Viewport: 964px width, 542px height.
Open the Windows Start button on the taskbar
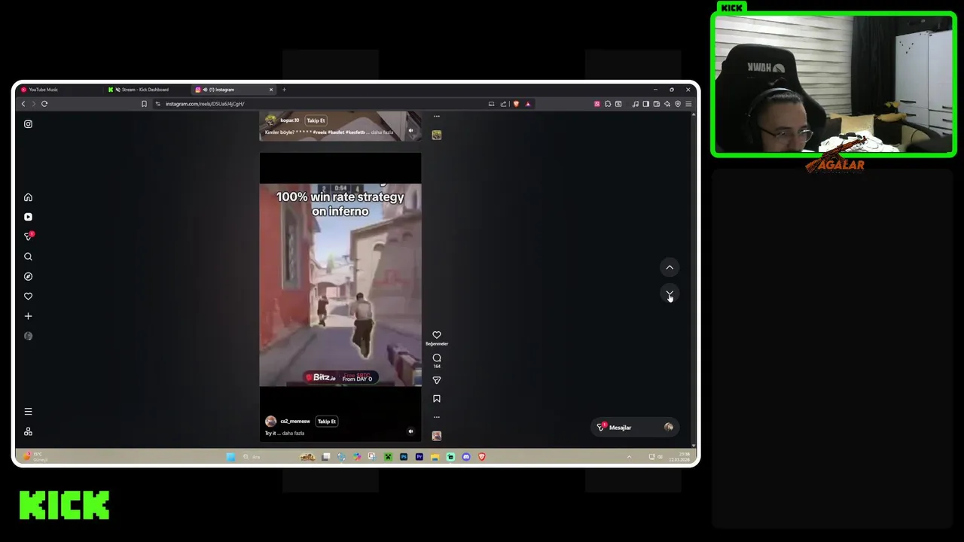(x=230, y=457)
